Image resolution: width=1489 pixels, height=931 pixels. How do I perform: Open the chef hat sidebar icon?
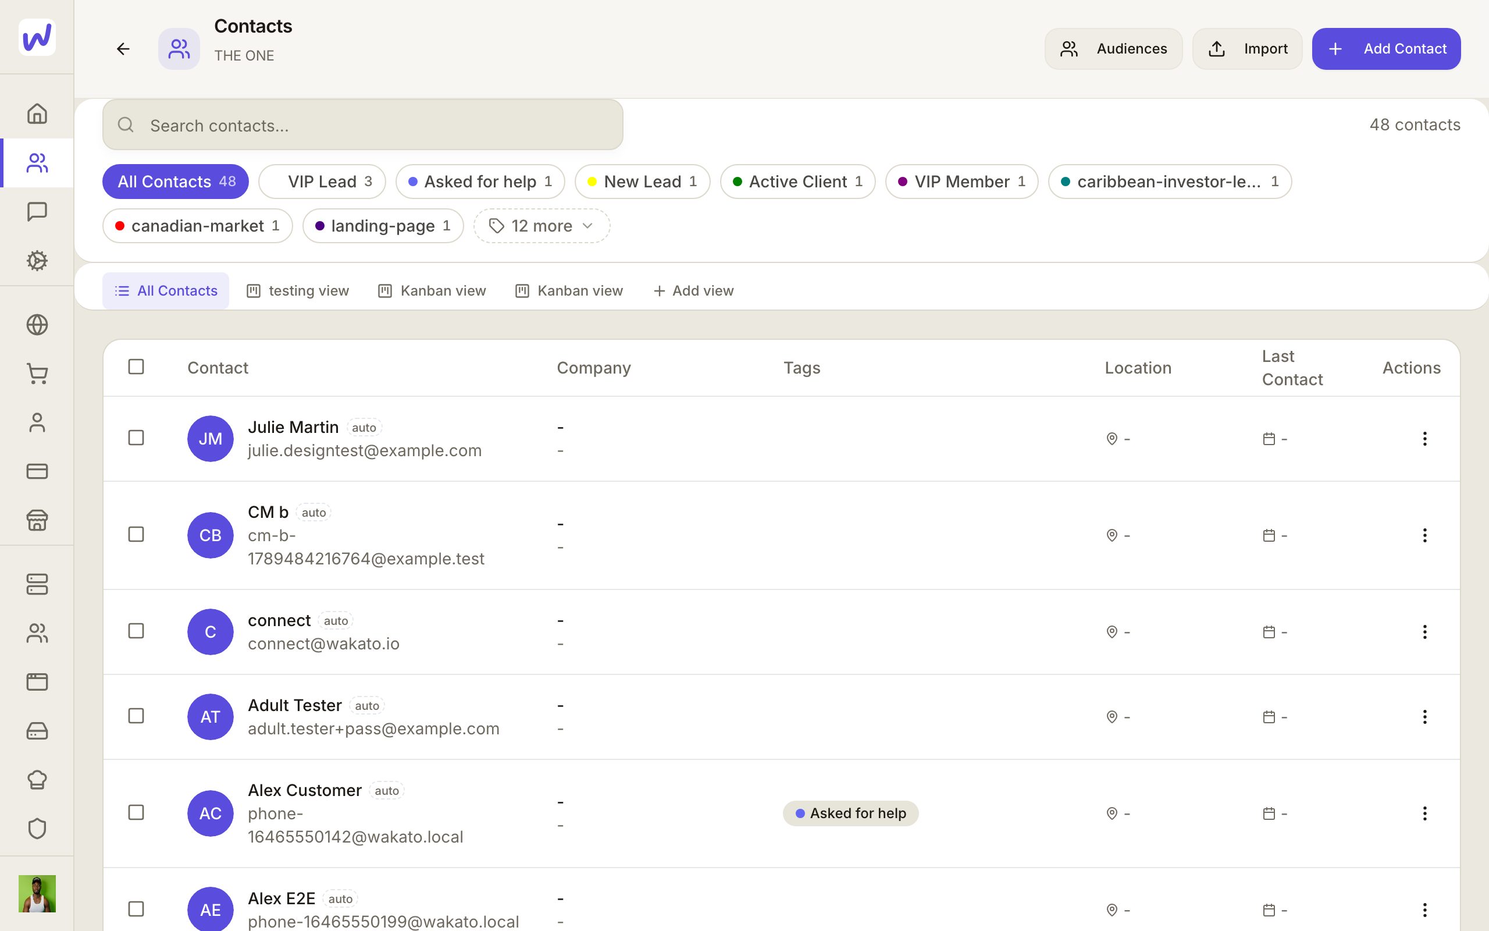click(37, 780)
